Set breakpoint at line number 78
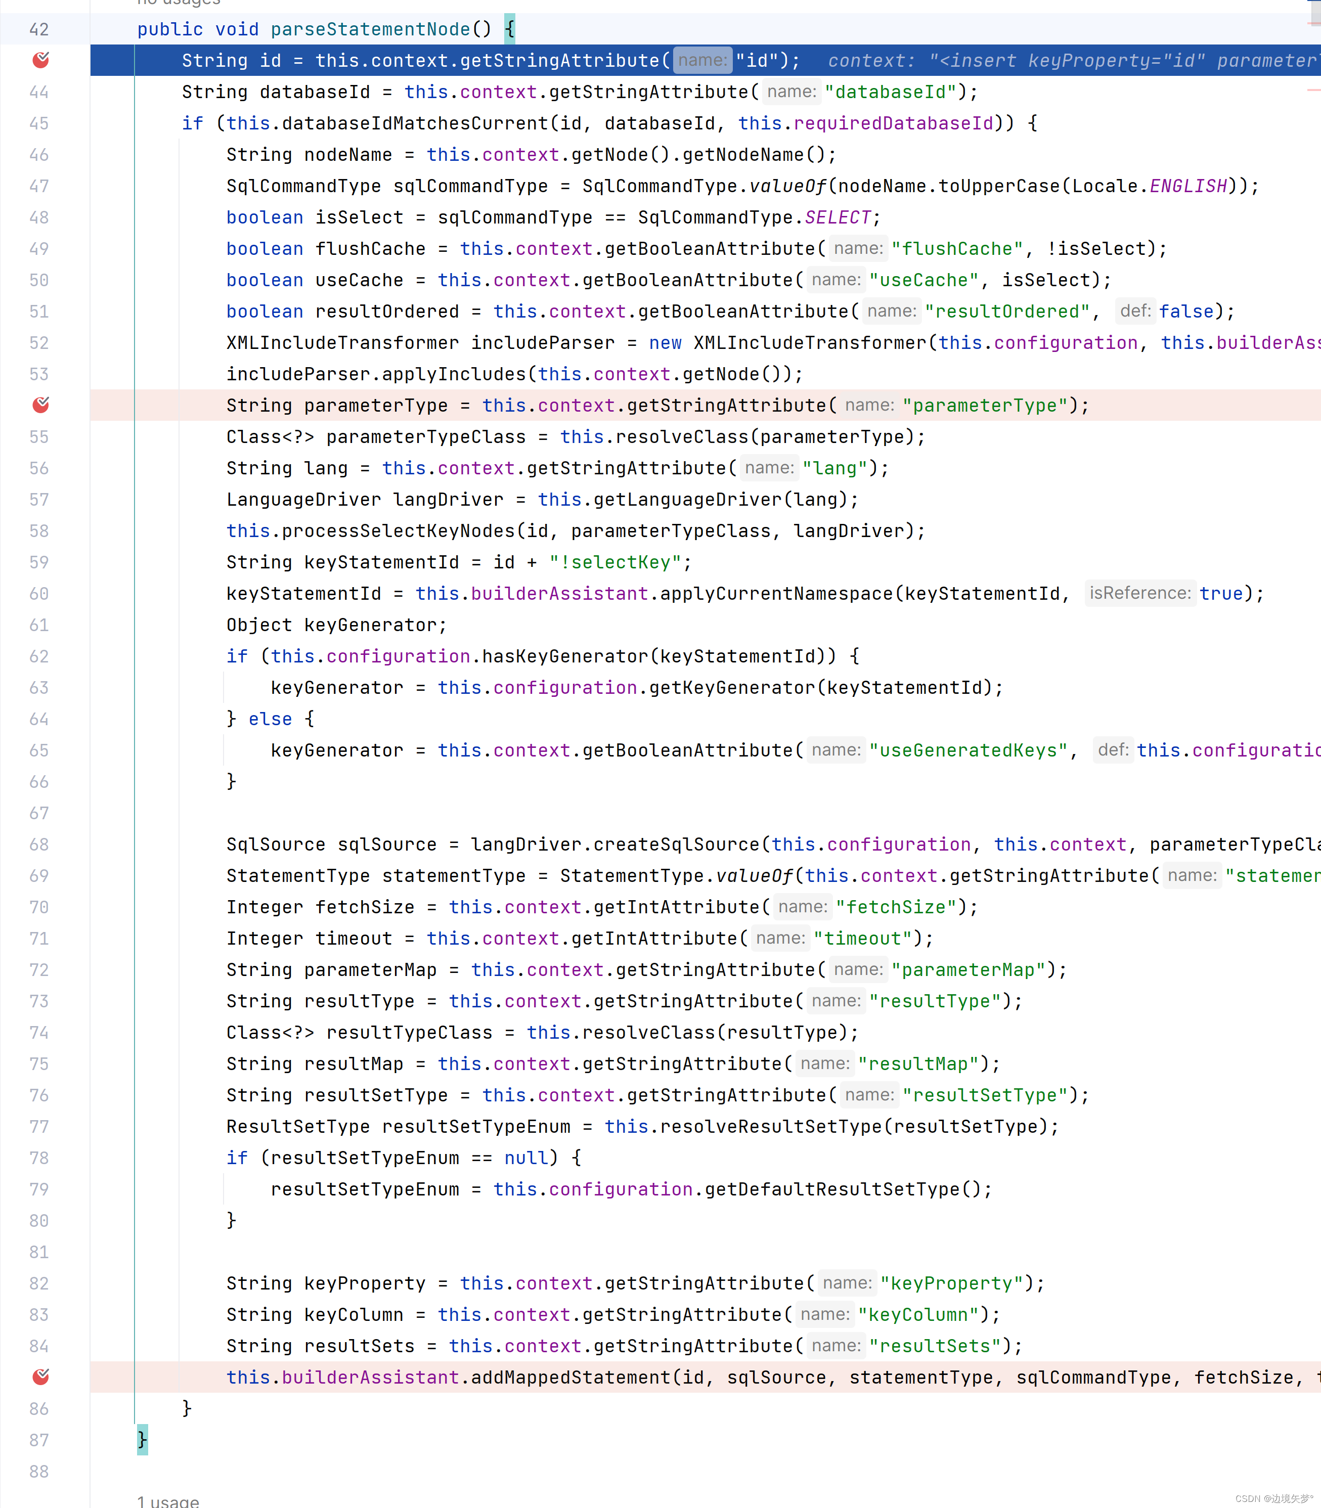This screenshot has height=1508, width=1321. pos(39,1158)
